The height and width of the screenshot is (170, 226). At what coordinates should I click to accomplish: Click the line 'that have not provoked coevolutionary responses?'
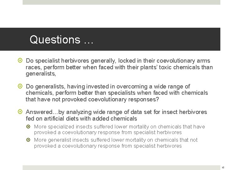point(92,99)
